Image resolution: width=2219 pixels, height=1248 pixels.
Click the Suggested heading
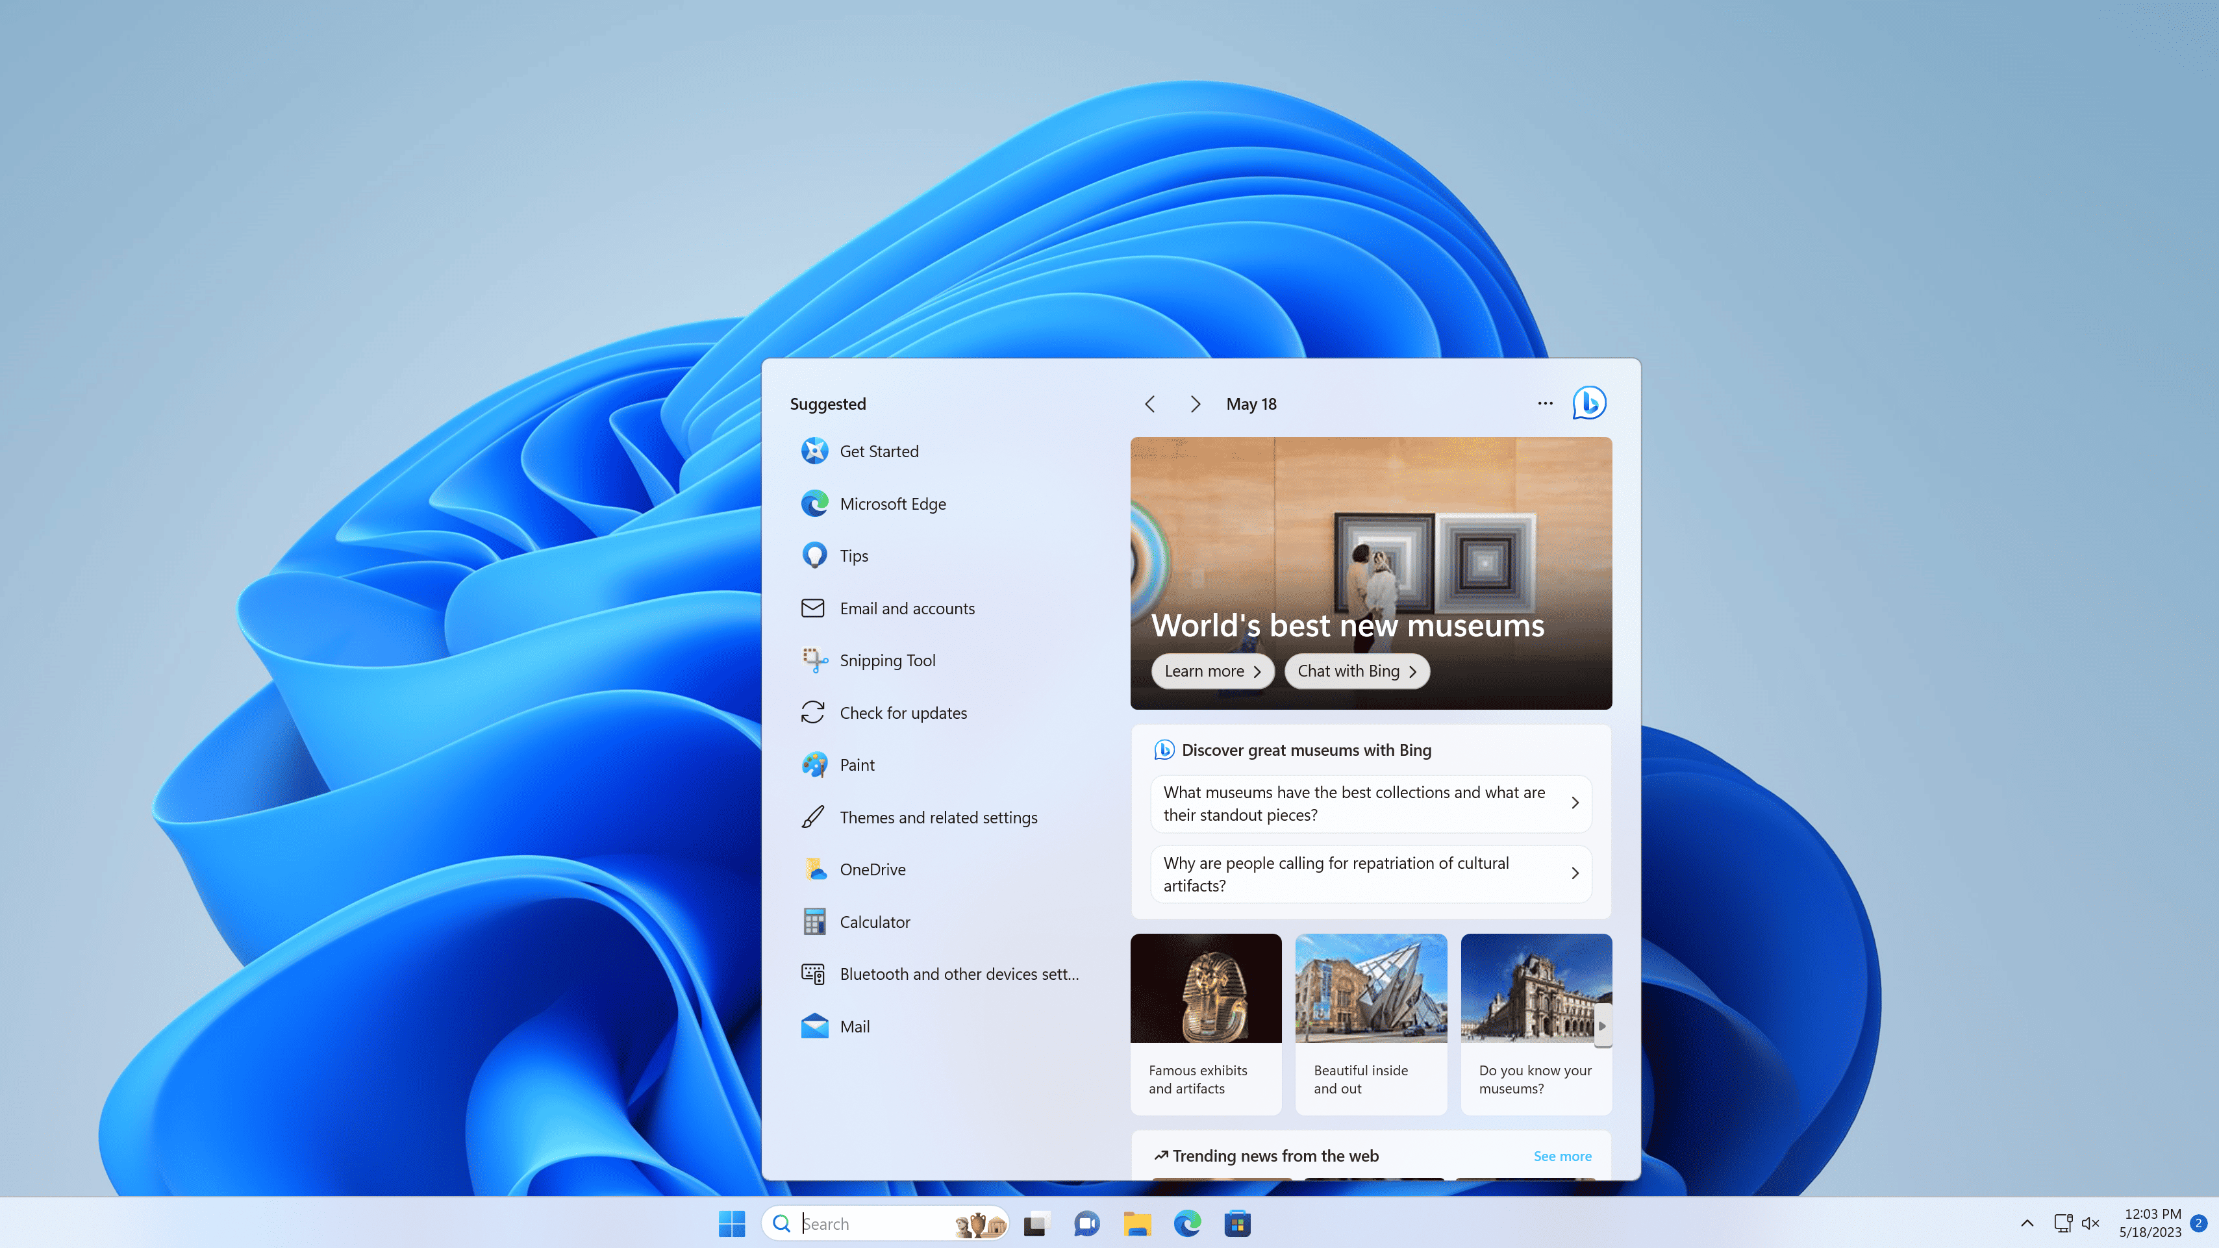(x=828, y=404)
